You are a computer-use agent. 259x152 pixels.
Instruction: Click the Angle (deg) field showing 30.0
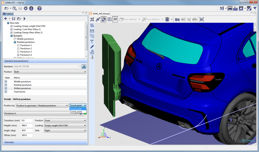tap(27, 130)
